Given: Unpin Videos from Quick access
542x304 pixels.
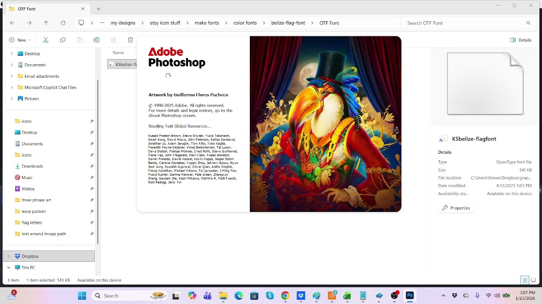Looking at the screenshot, I should (x=92, y=189).
